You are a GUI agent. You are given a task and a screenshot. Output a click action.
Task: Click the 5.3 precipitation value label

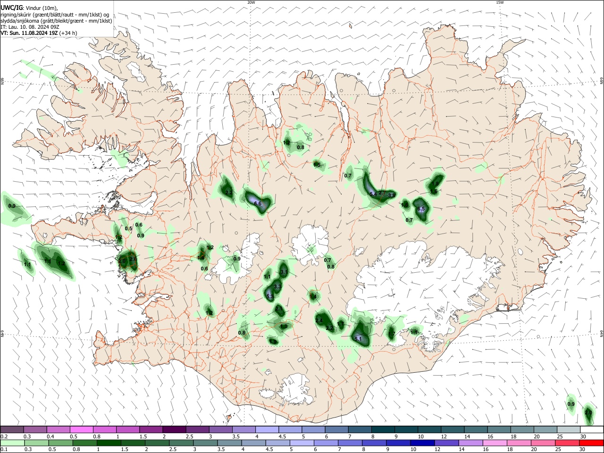pos(270,297)
